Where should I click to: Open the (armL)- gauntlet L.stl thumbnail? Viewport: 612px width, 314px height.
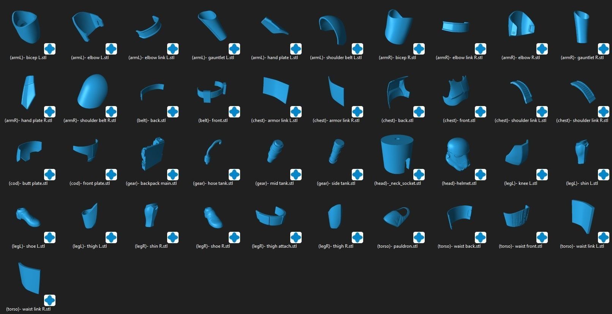[x=212, y=25]
